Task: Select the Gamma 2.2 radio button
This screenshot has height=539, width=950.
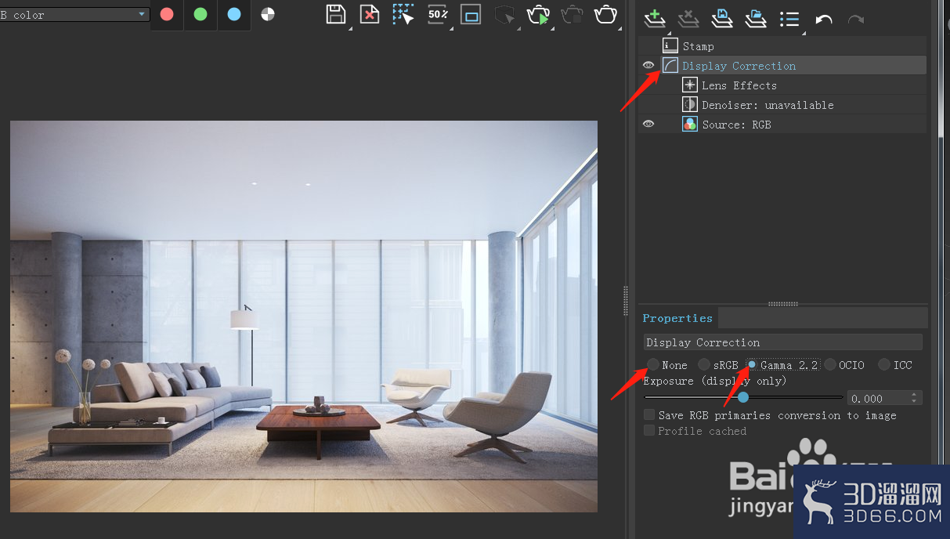Action: (751, 364)
